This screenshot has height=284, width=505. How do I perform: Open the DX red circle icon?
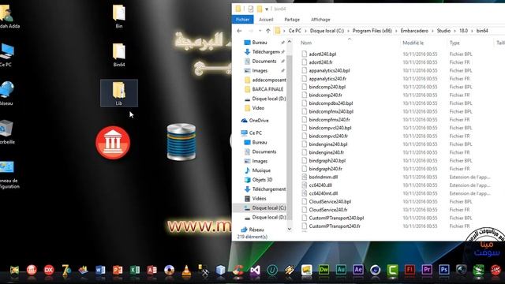tap(49, 270)
